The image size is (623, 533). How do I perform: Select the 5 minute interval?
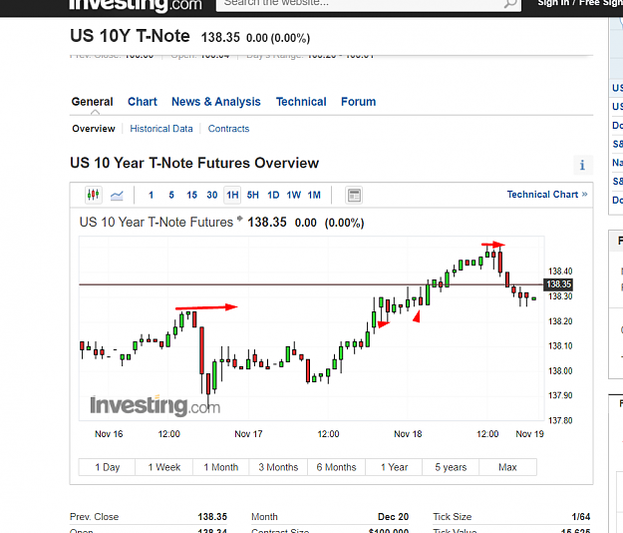pyautogui.click(x=171, y=195)
